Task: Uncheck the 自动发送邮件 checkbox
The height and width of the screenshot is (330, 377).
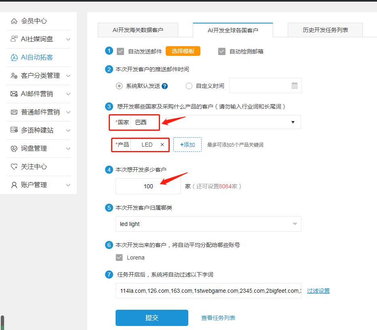Action: [x=120, y=51]
